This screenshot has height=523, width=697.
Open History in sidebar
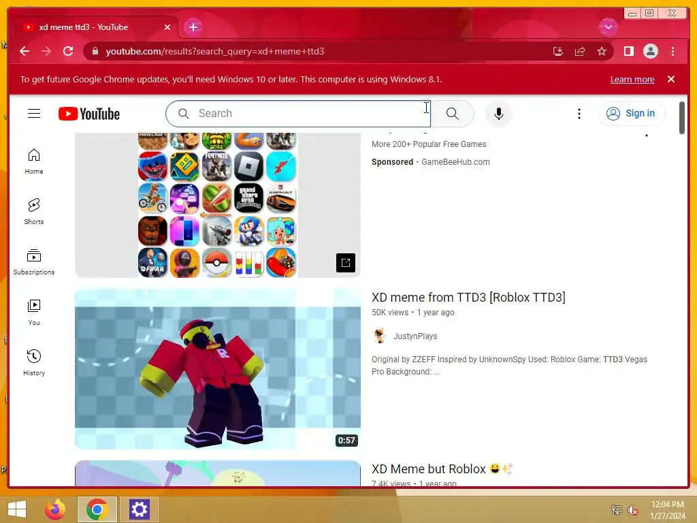[34, 363]
